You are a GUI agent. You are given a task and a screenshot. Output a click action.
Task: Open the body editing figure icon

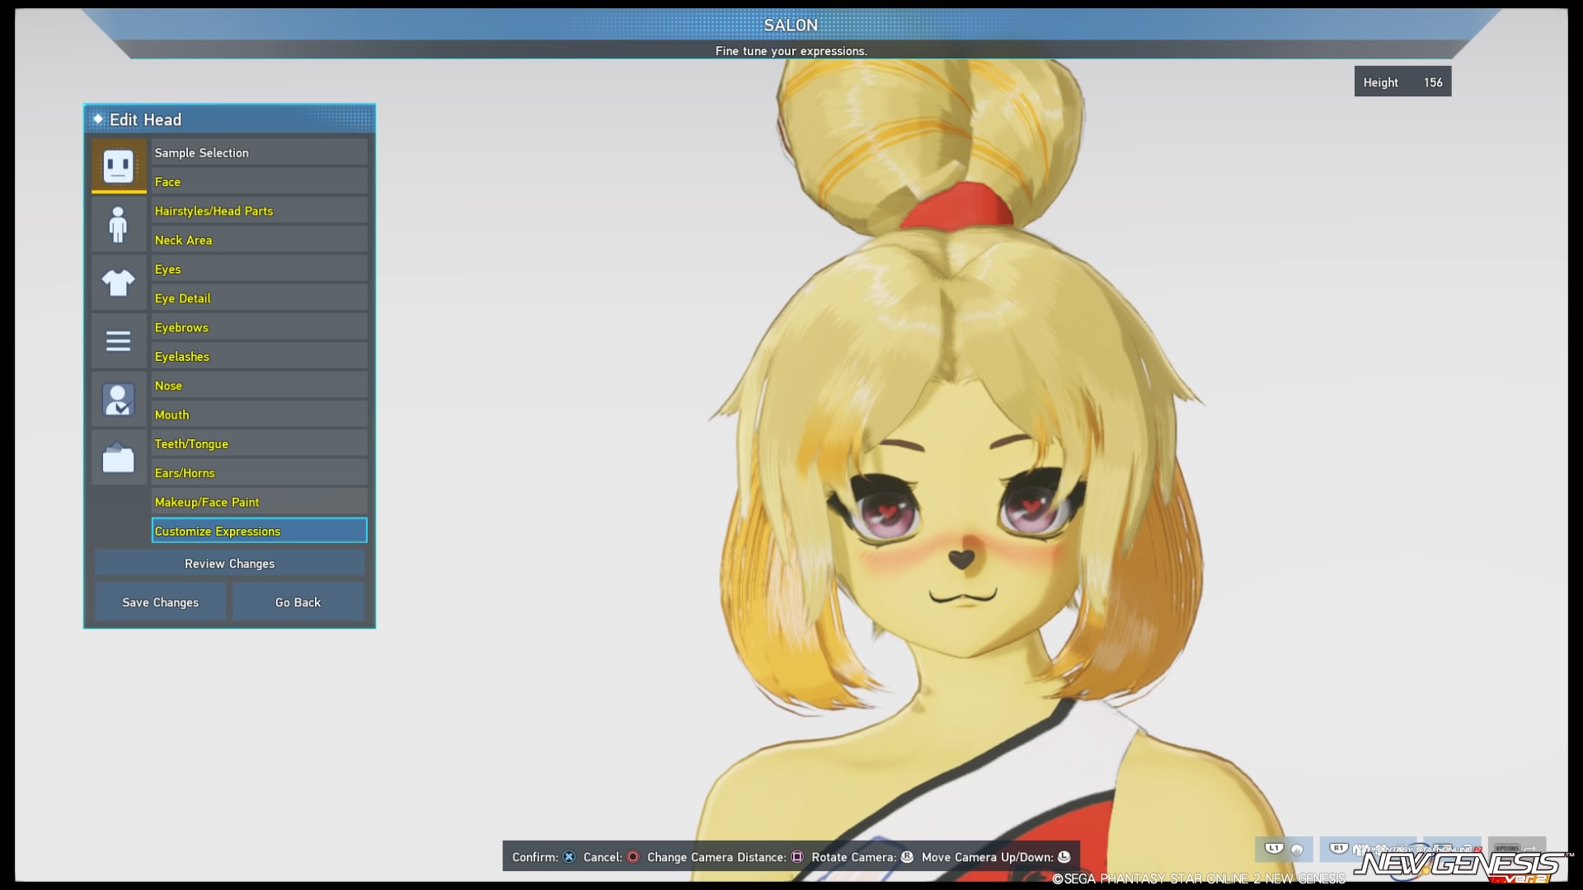119,224
